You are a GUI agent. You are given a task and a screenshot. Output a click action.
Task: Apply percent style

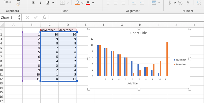coord(180,3)
